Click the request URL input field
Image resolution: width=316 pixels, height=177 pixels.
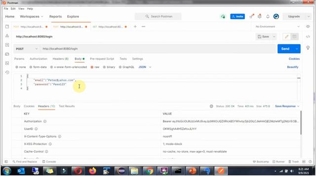point(158,49)
